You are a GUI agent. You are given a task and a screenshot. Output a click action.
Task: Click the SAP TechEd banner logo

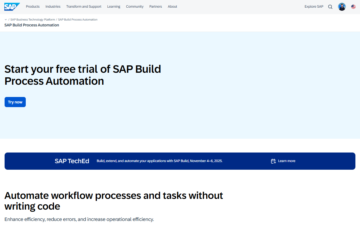(x=72, y=161)
